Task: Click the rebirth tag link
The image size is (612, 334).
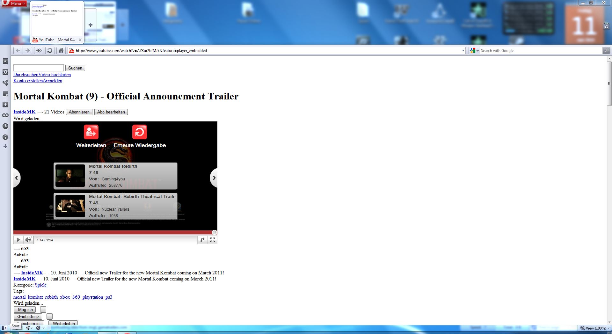Action: pyautogui.click(x=51, y=297)
